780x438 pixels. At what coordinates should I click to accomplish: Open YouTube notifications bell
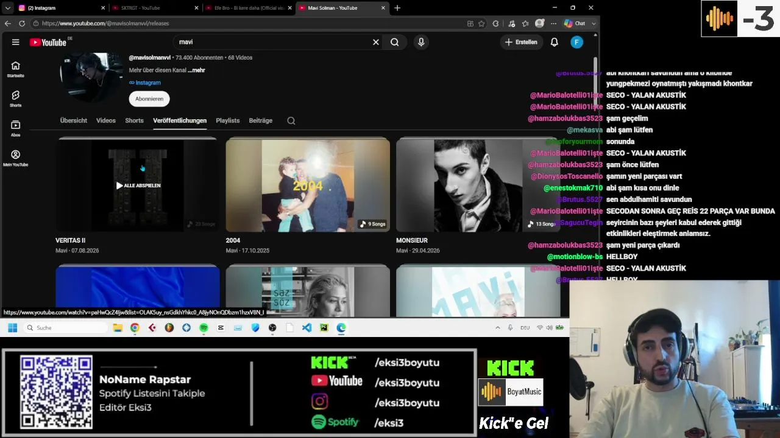pos(555,42)
